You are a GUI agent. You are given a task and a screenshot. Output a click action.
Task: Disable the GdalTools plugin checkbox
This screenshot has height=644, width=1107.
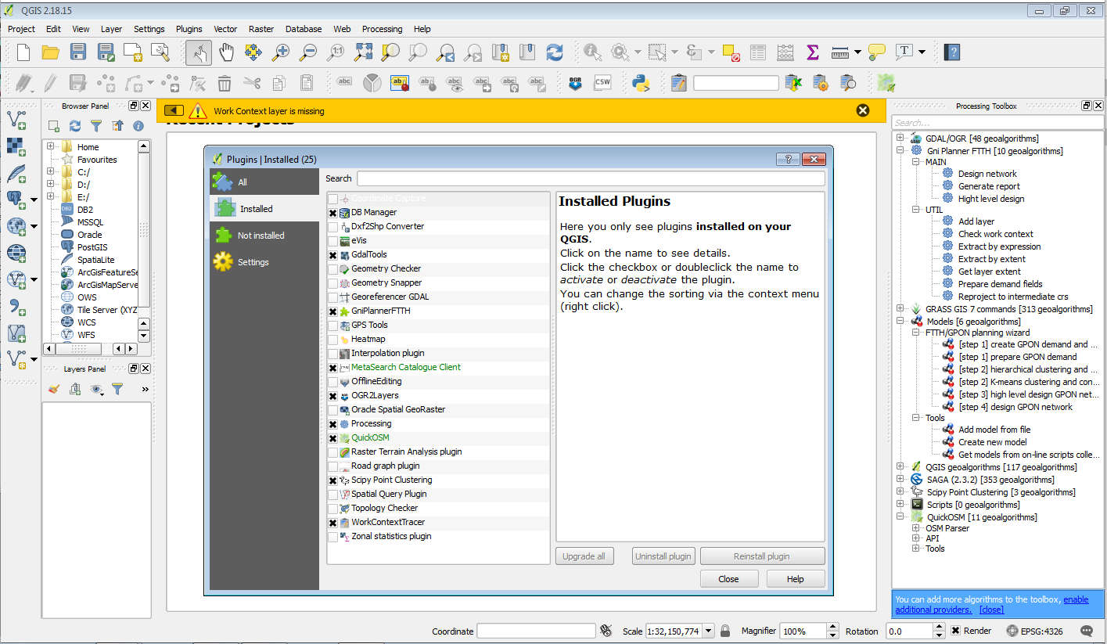point(333,255)
